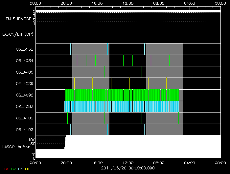Click the OS_4092 row label
This screenshot has width=230, height=174.
pos(25,95)
